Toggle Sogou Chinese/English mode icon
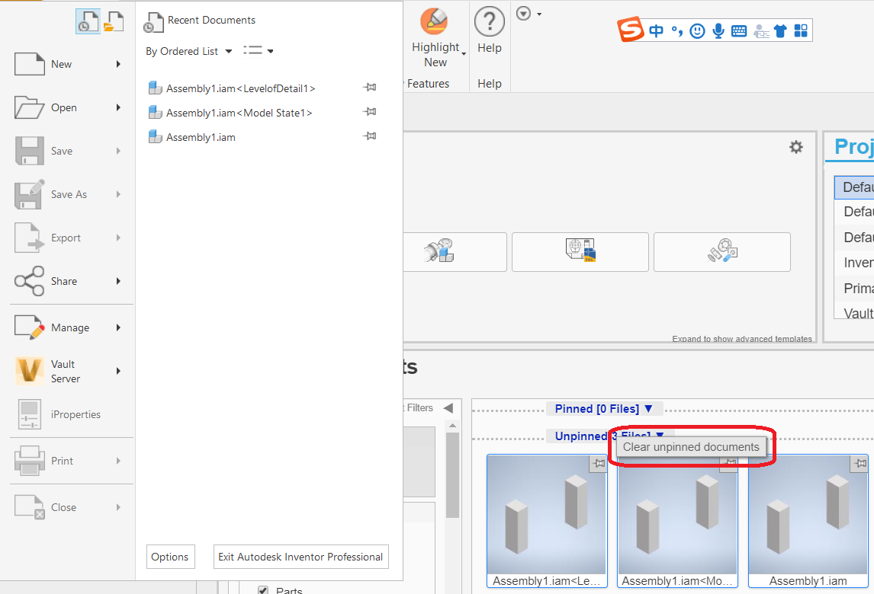The width and height of the screenshot is (874, 594). (x=657, y=30)
